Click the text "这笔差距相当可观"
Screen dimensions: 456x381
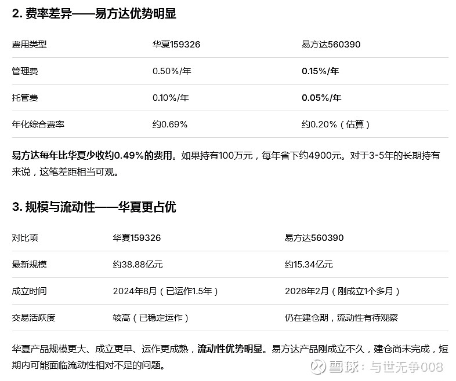(77, 172)
